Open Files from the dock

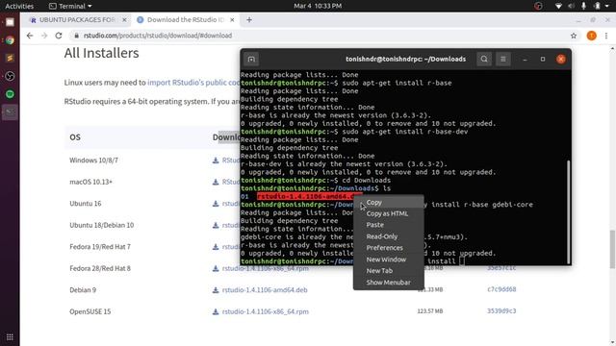(10, 22)
